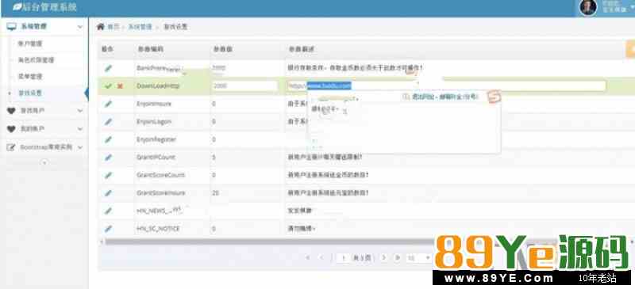Viewport: 635px width, 289px height.
Task: Save the DownLoadHttp row with green checkmark
Action: click(108, 86)
